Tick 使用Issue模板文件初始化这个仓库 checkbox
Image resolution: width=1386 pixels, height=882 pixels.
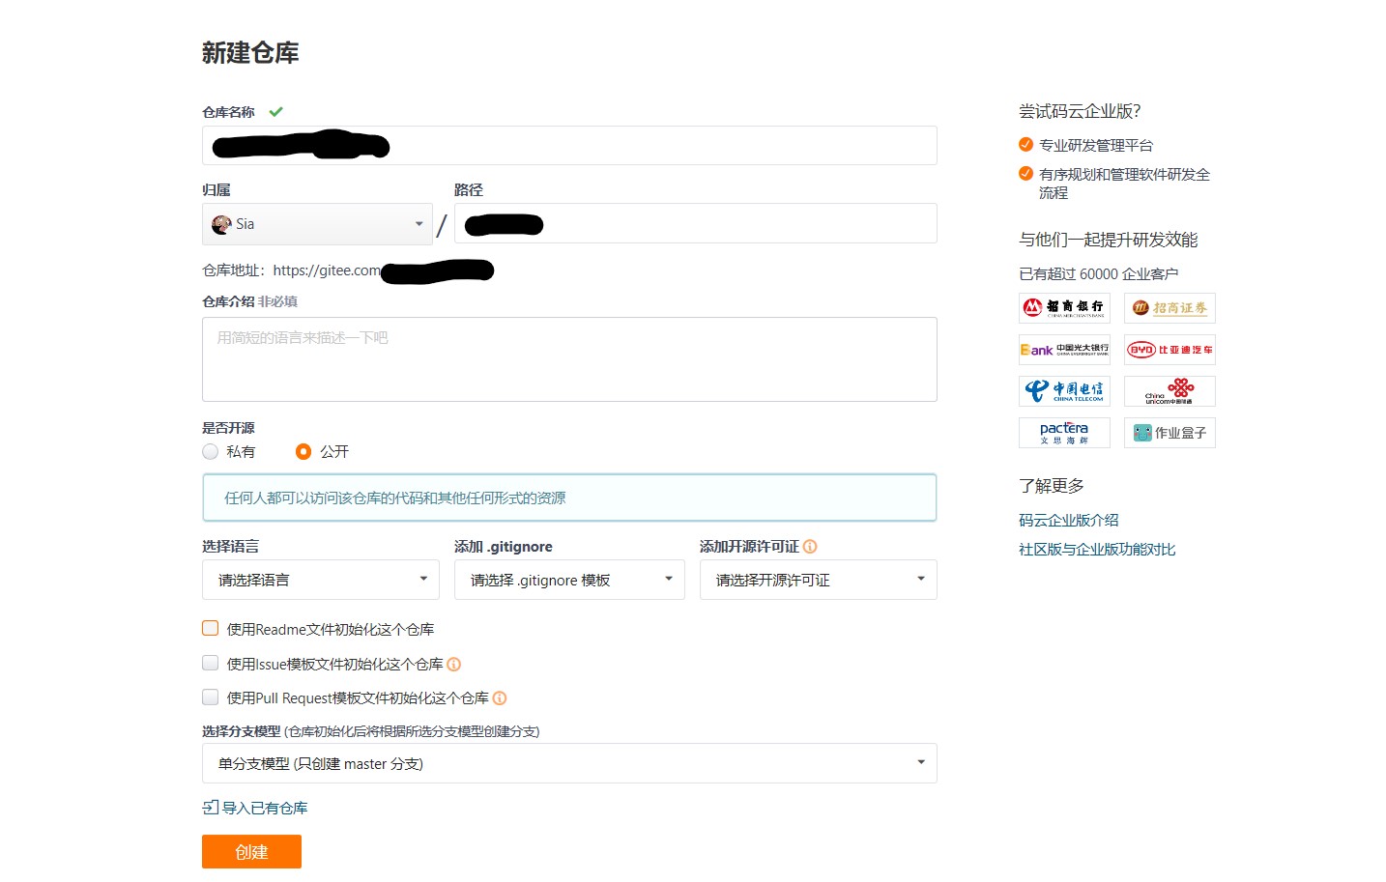210,664
